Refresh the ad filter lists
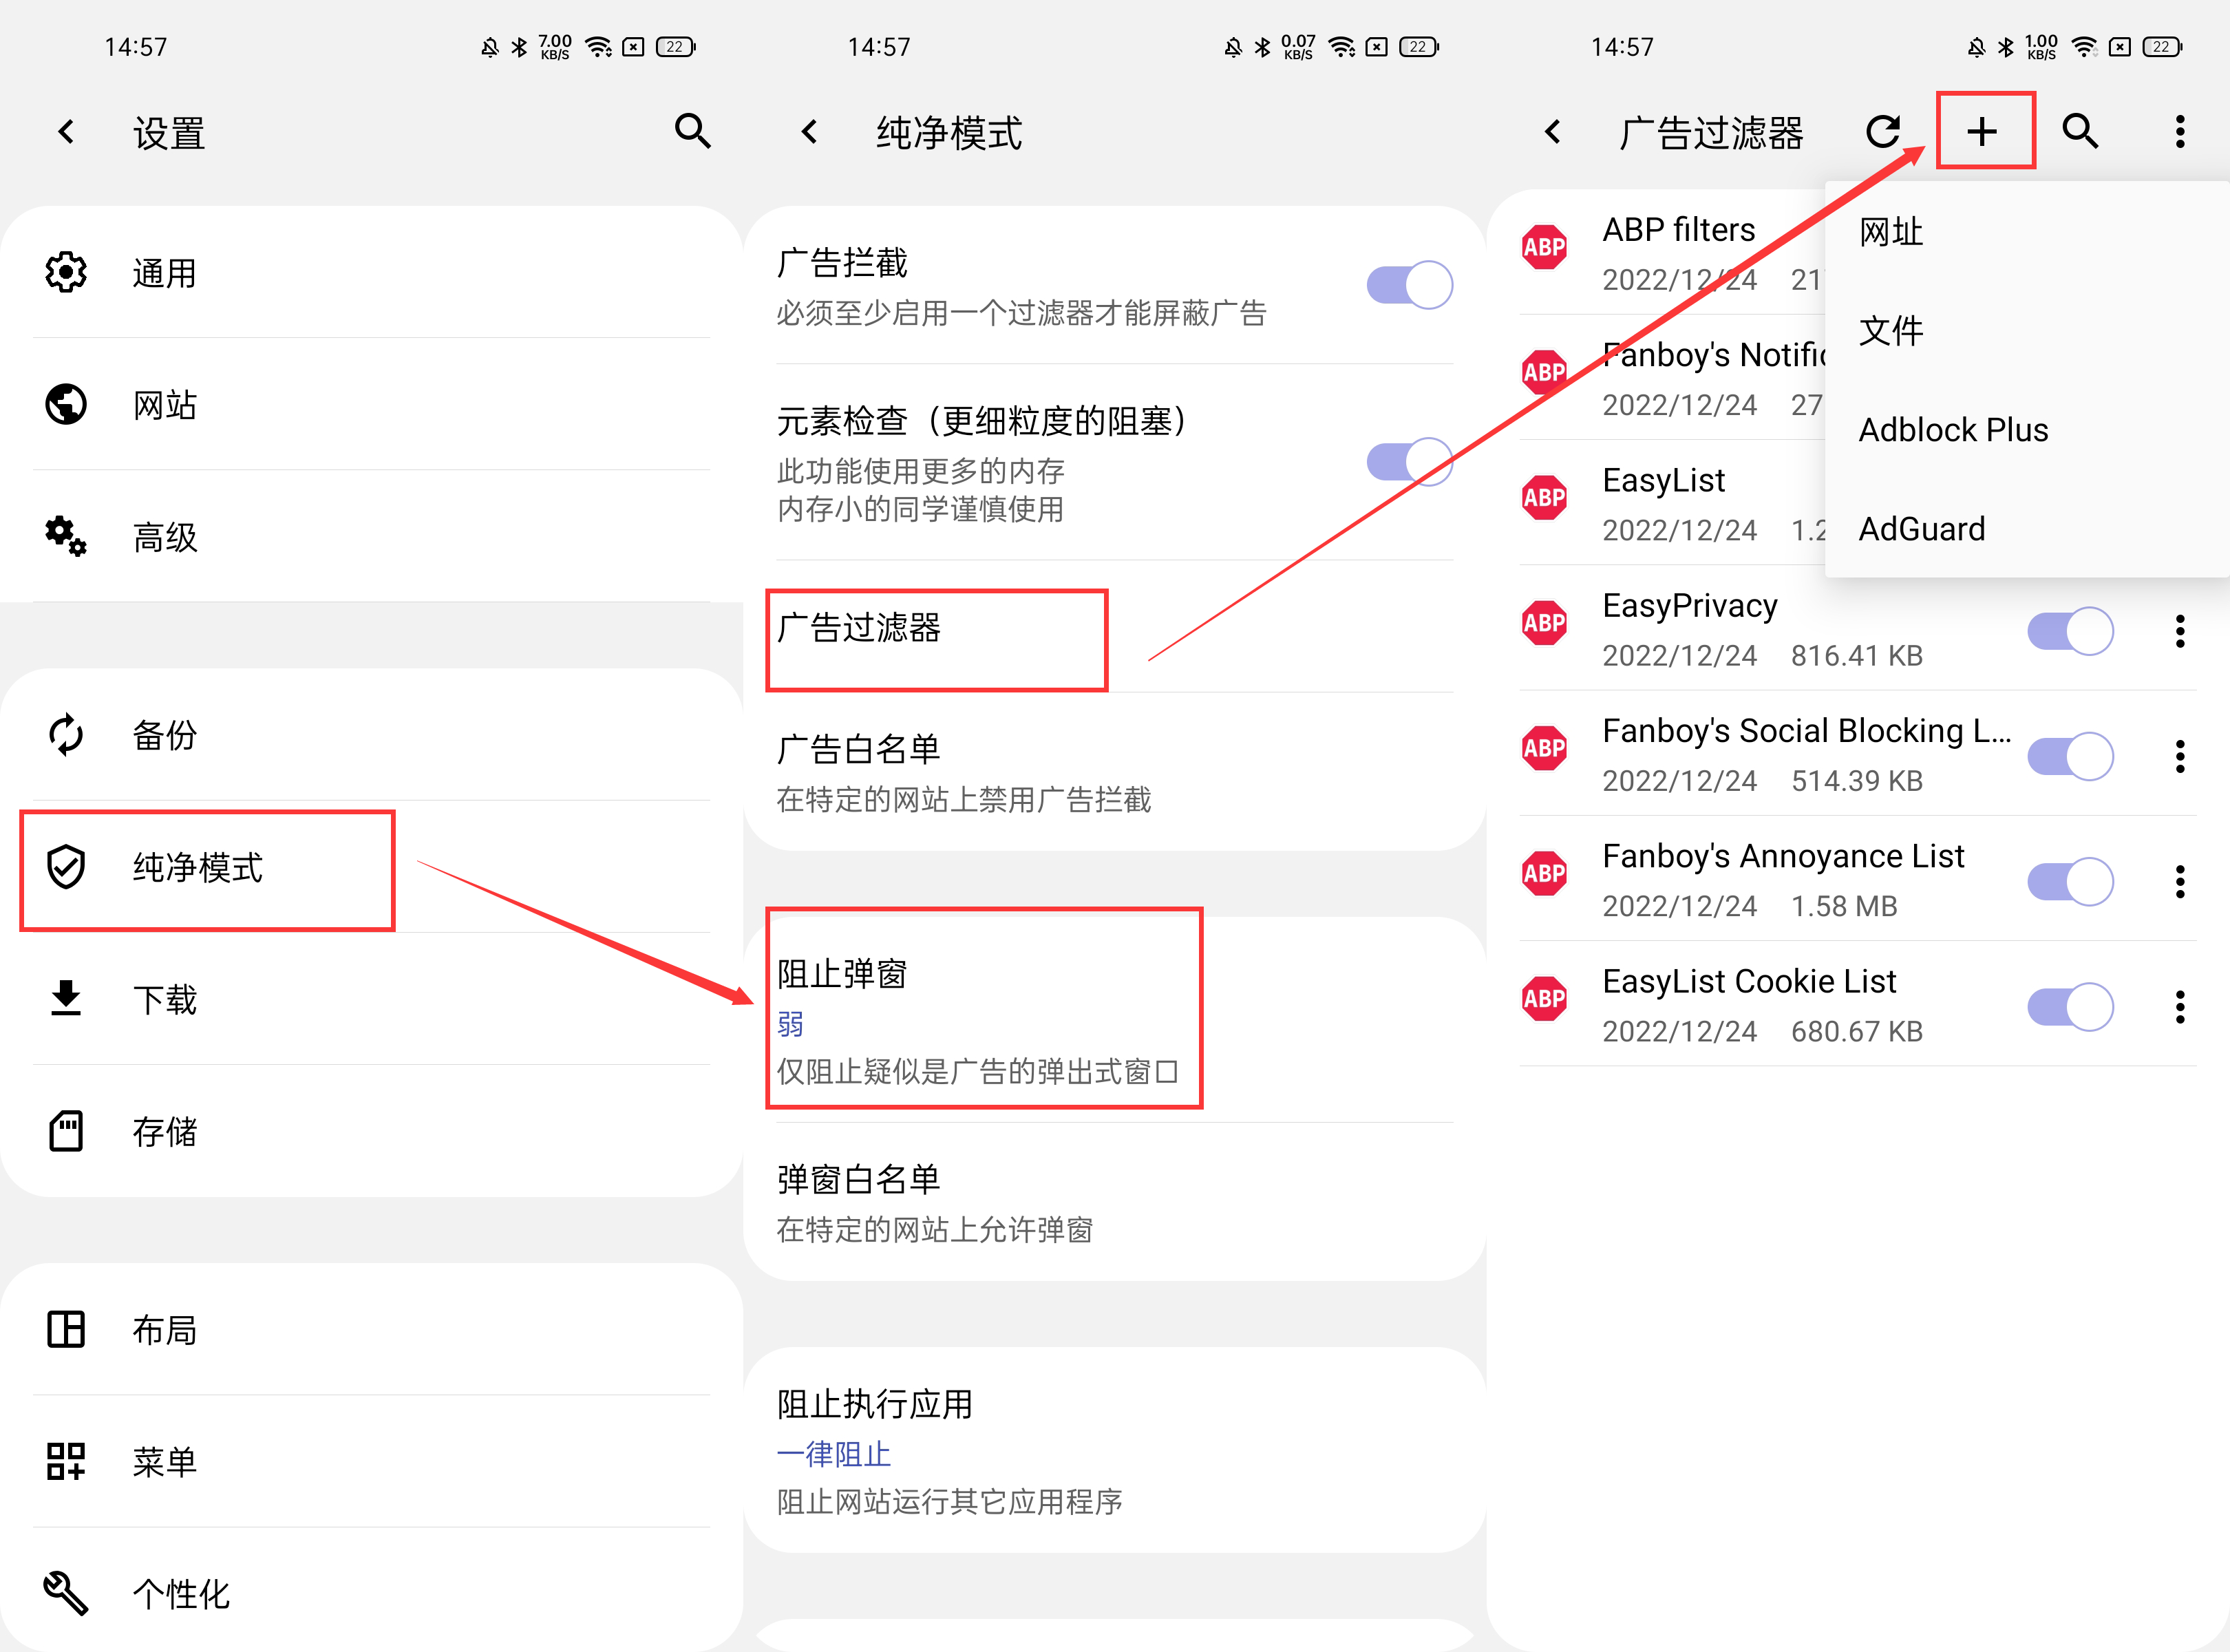The width and height of the screenshot is (2230, 1652). point(1883,131)
